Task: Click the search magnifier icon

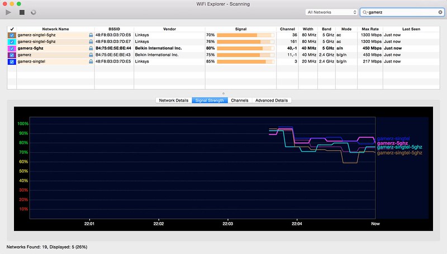Action: (365, 12)
